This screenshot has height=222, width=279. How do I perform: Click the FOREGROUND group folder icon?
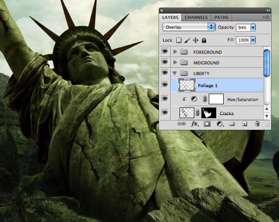184,52
